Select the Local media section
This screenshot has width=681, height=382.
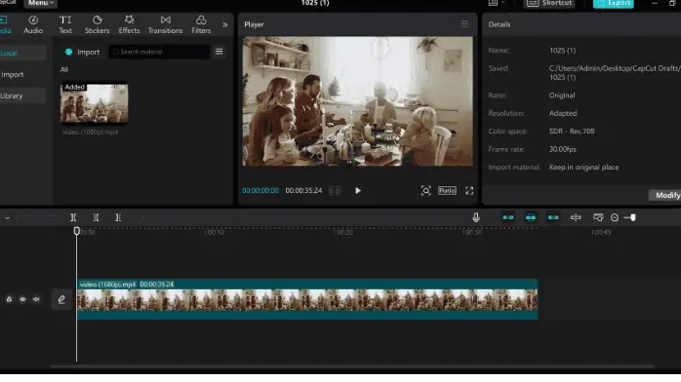(x=22, y=53)
